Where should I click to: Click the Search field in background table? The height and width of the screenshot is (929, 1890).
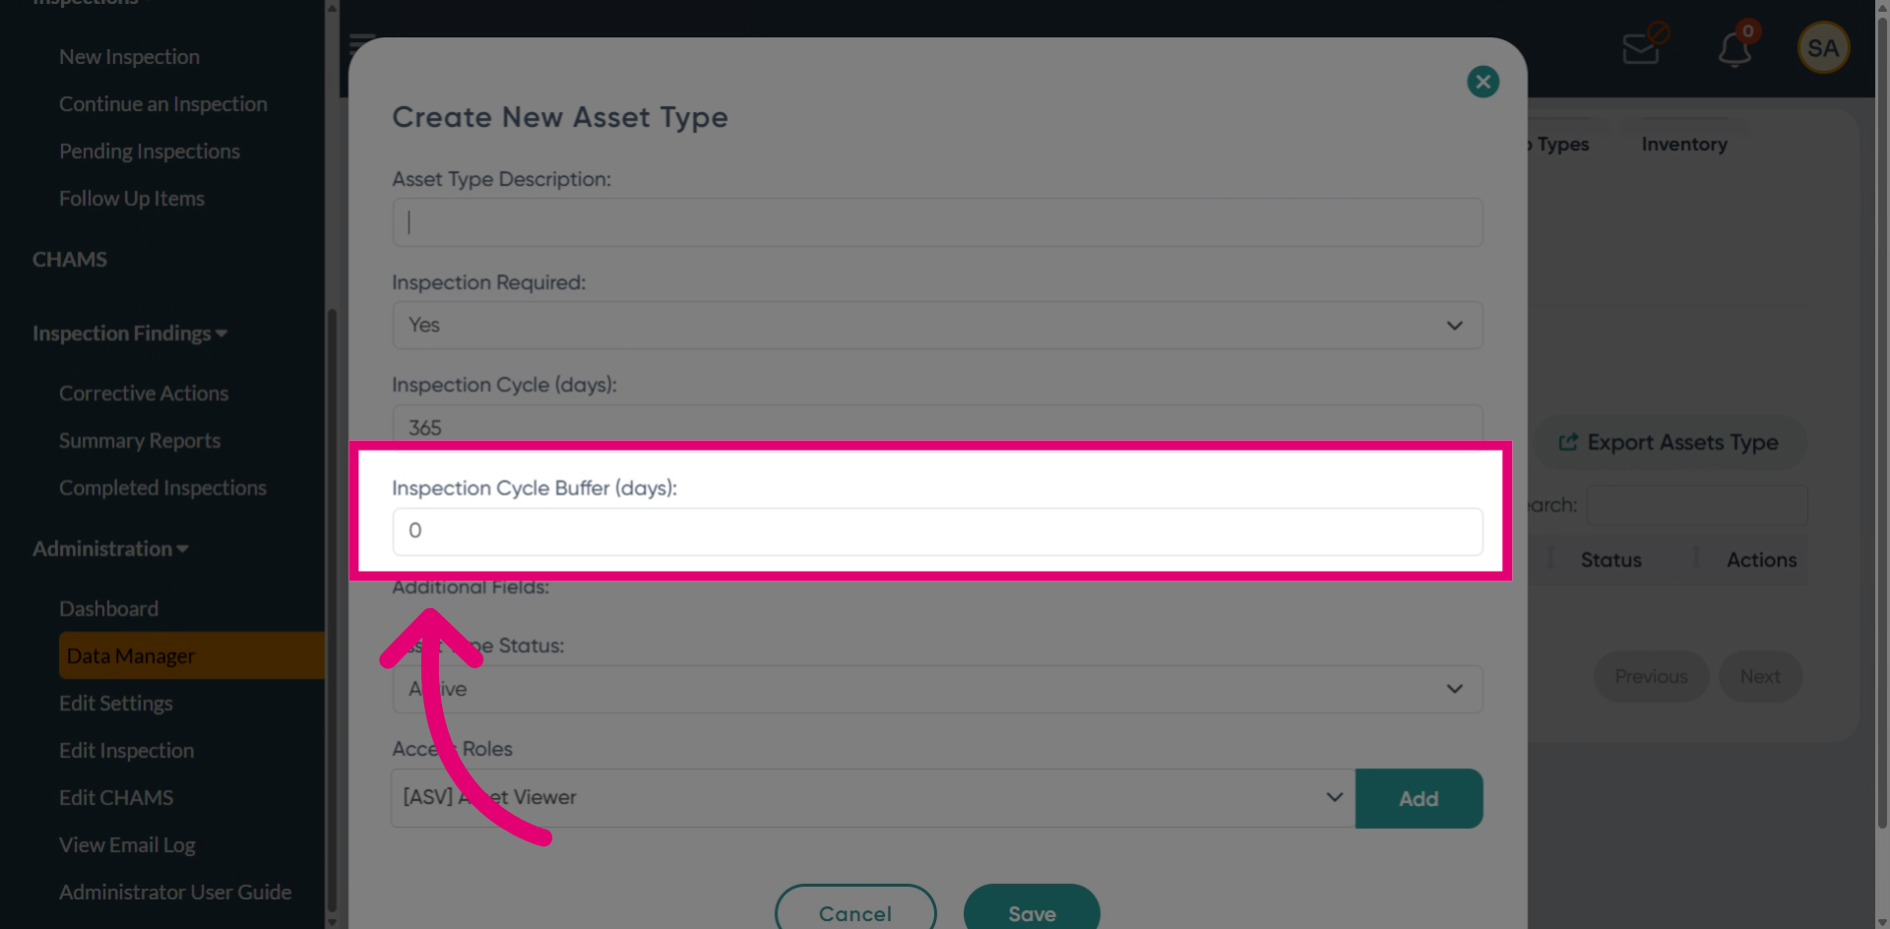pos(1696,505)
